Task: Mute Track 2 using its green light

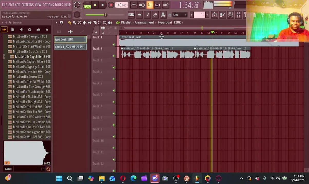Action: pos(114,56)
